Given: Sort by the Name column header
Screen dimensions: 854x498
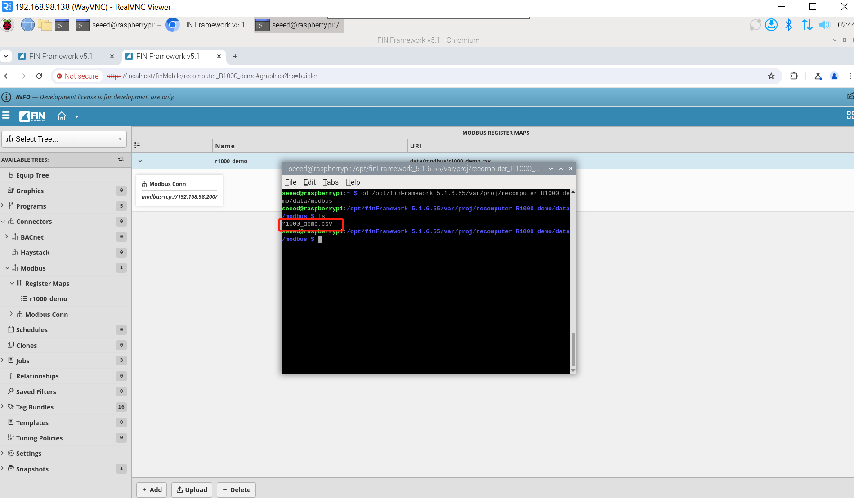Looking at the screenshot, I should click(310, 146).
